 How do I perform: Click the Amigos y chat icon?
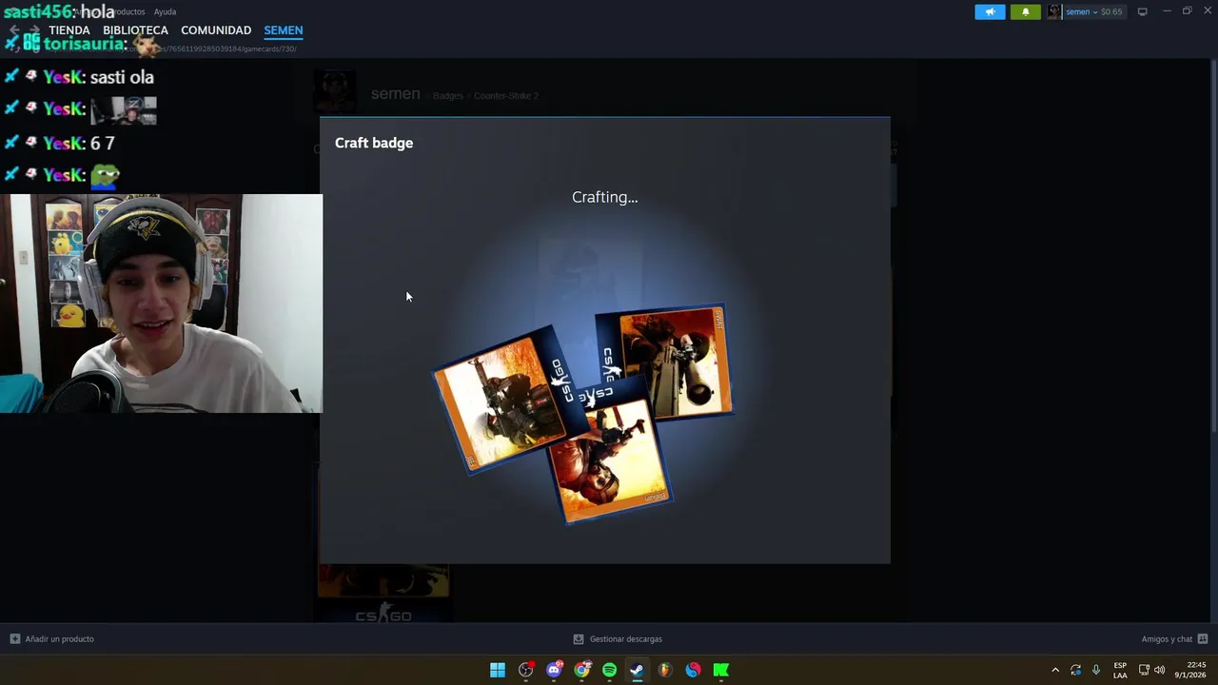(1203, 639)
